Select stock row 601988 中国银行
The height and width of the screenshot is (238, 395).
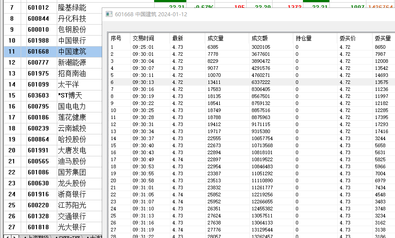point(53,40)
